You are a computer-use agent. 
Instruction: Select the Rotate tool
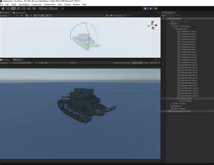(x=14, y=9)
